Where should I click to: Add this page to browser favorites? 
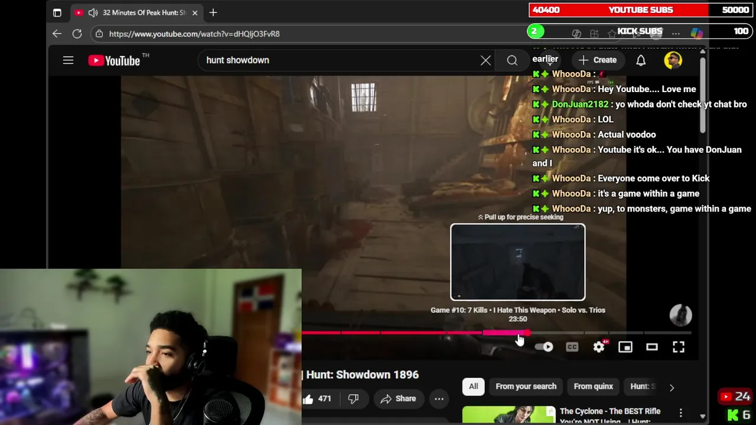pos(612,34)
